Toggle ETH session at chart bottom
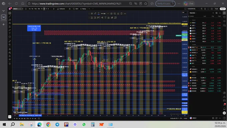227x128 pixels. click(x=181, y=118)
